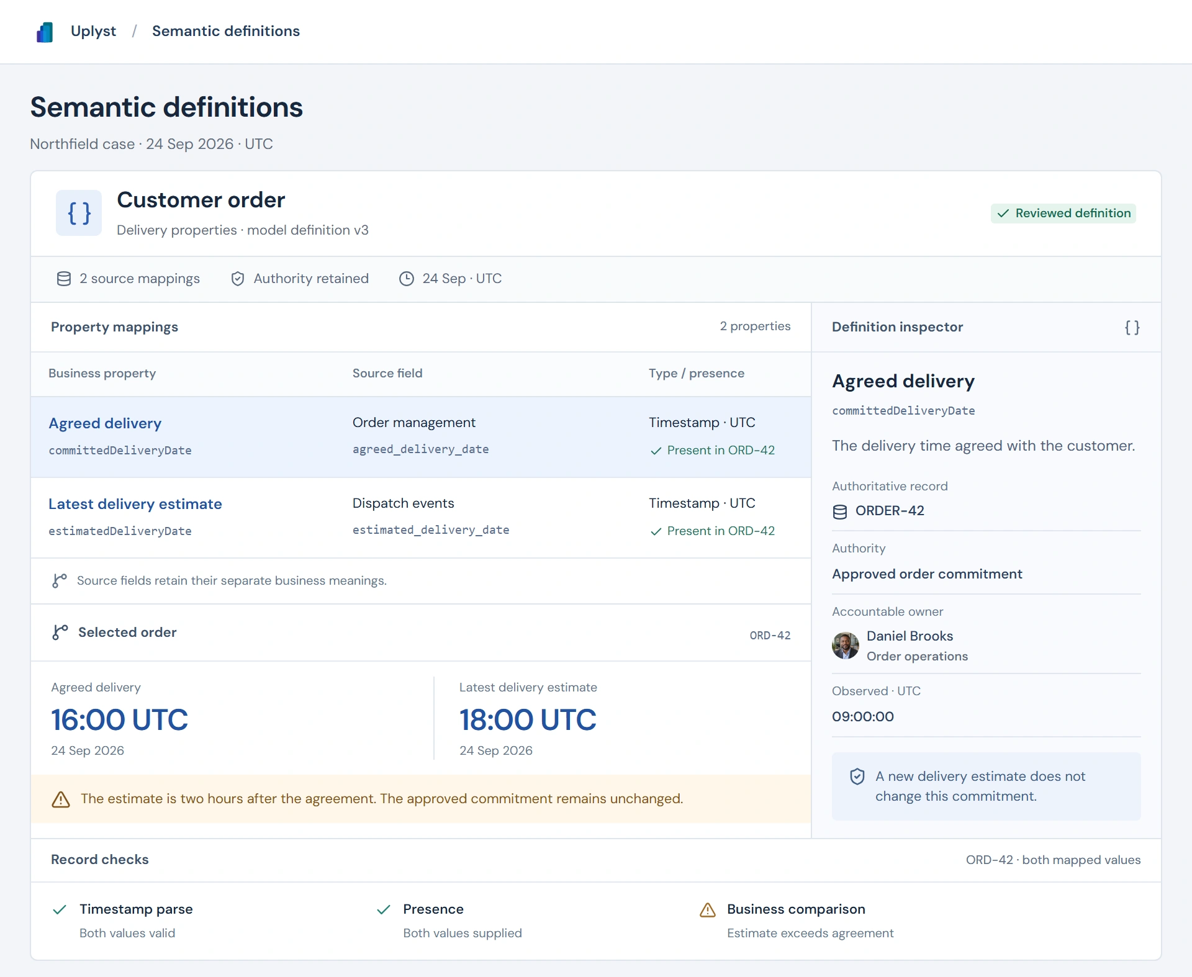
Task: Click the check icon in Agreed delivery row
Action: (x=656, y=451)
